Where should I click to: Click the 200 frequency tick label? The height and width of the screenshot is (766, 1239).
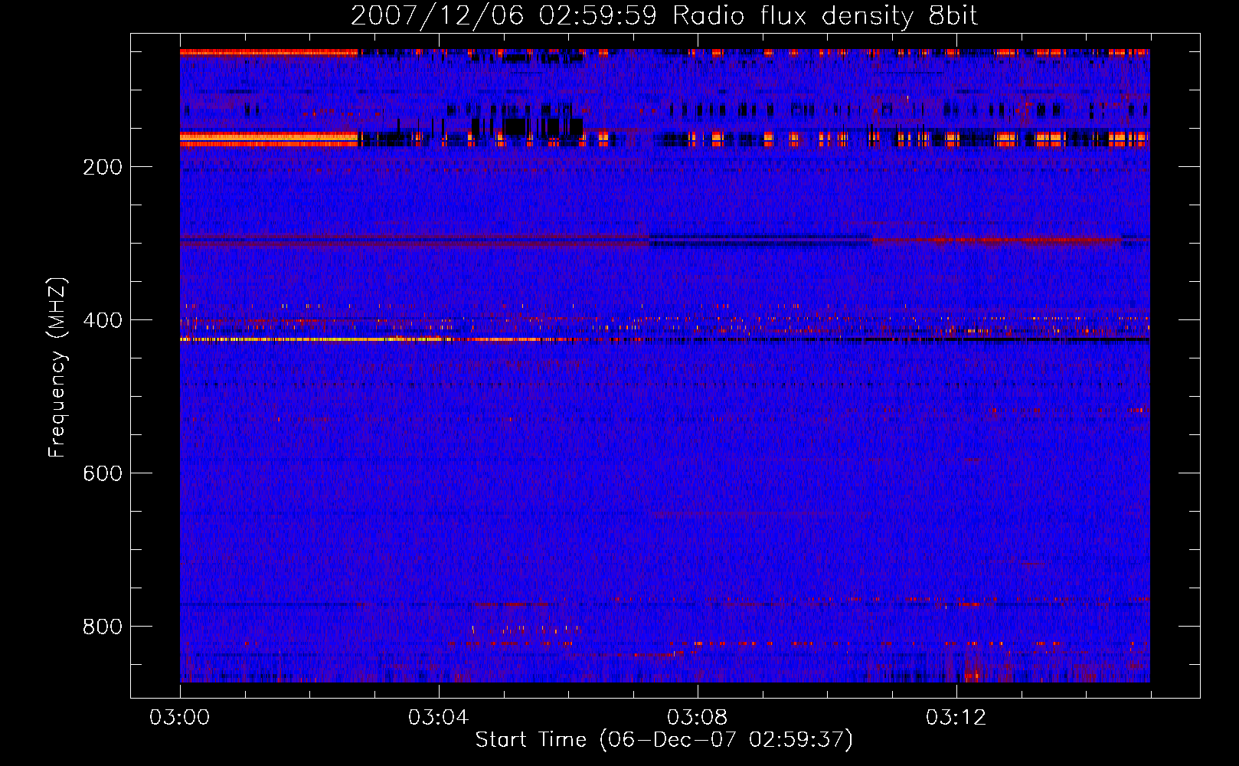click(x=102, y=167)
